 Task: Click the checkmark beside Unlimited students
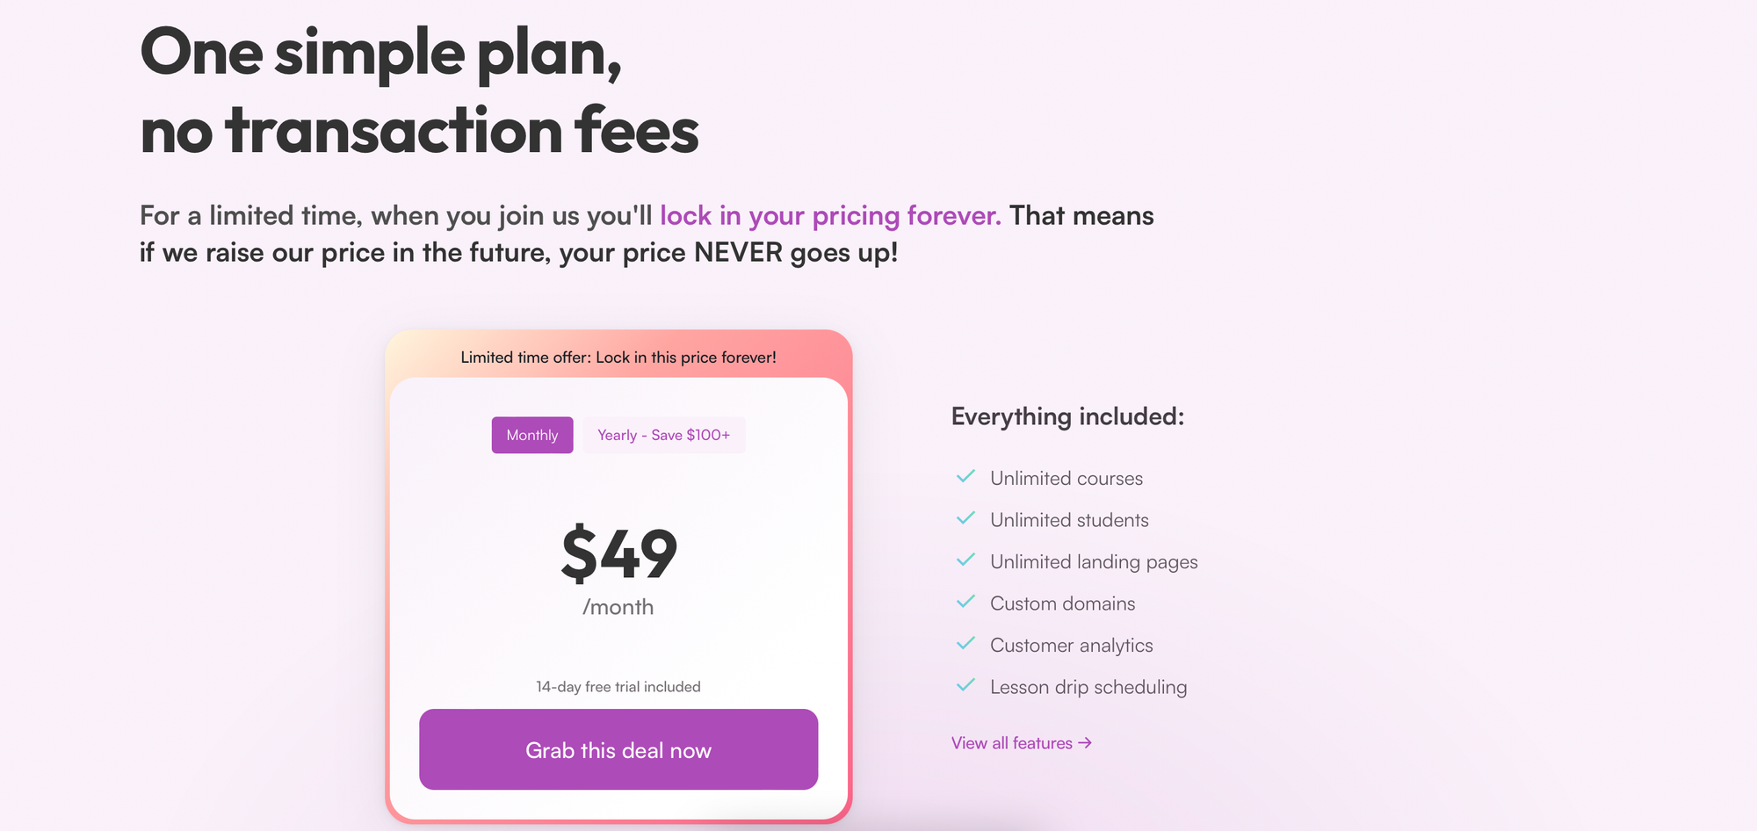point(965,517)
